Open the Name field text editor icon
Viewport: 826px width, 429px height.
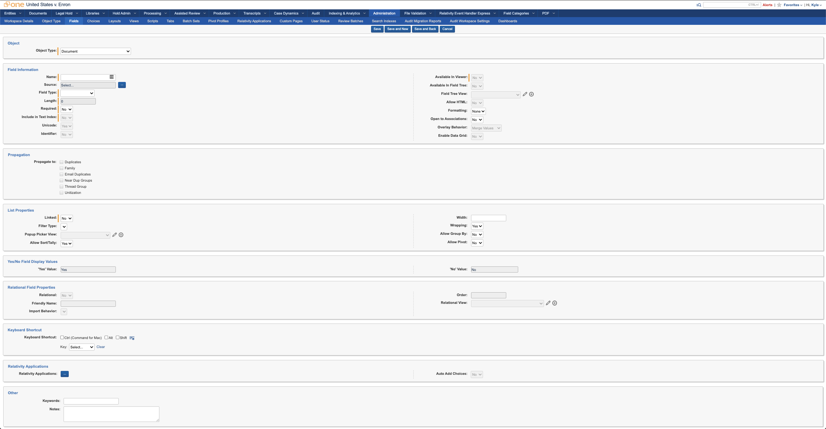point(112,77)
